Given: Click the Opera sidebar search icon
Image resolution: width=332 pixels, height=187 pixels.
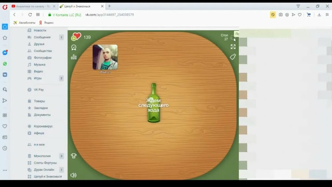Looking at the screenshot, I should click(x=5, y=90).
